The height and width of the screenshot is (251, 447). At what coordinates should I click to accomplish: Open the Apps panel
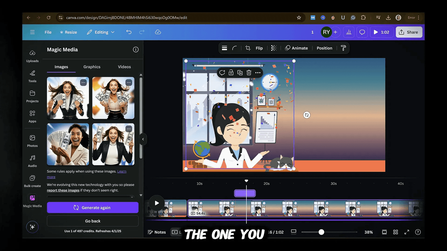(32, 116)
